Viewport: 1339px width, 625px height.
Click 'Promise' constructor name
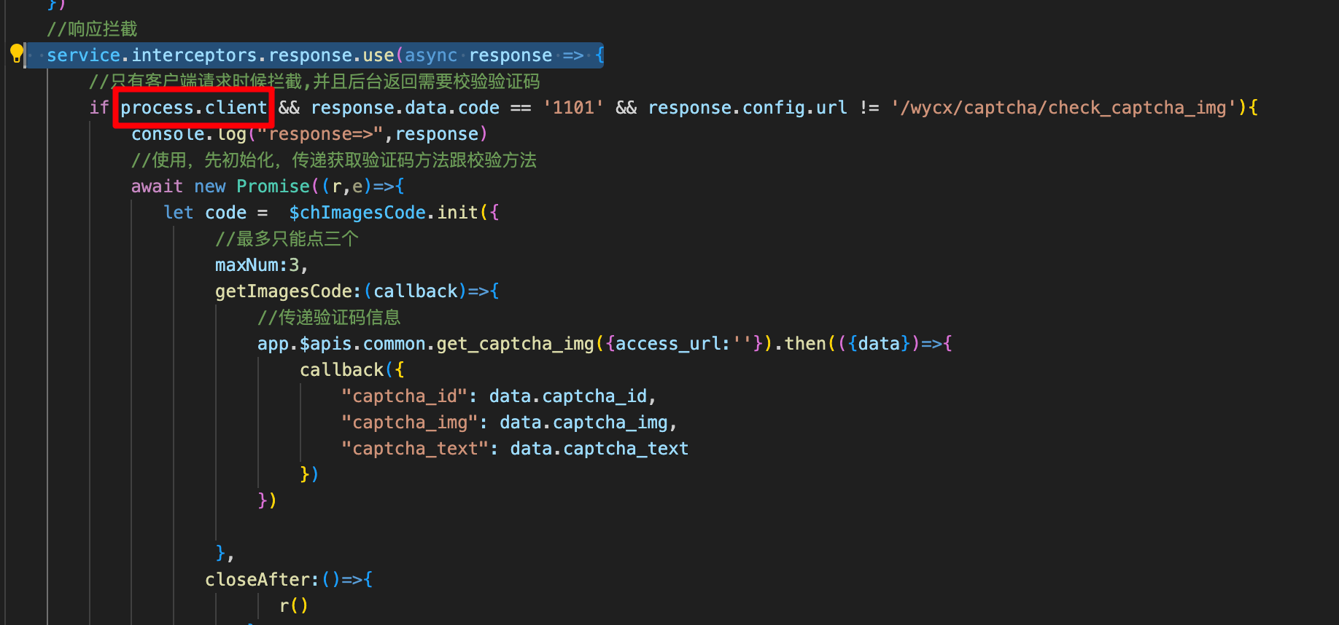[x=273, y=186]
